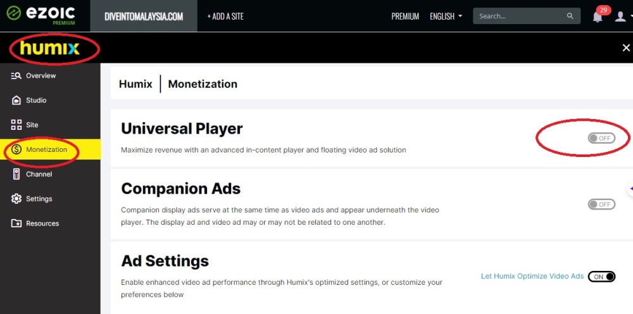Expand the English language dropdown
Image resolution: width=633 pixels, height=314 pixels.
point(446,16)
